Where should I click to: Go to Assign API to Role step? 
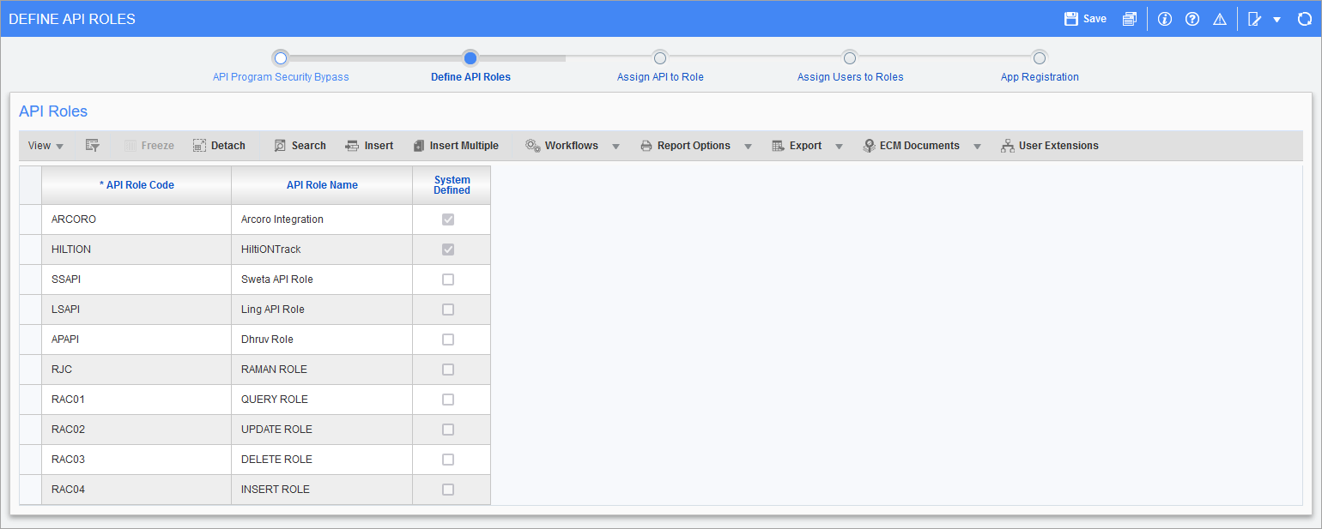tap(660, 77)
